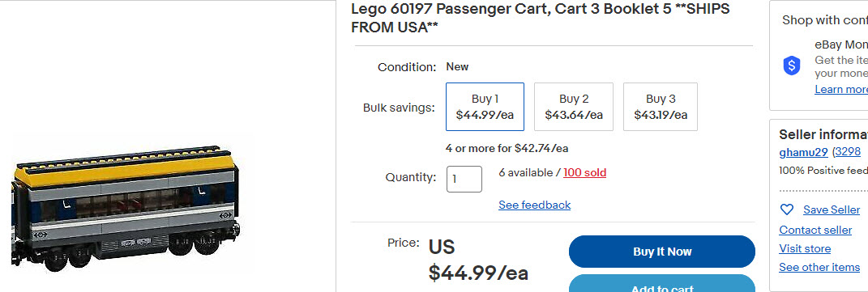Pick the Buy 3 $43.19/ea bulk option
The height and width of the screenshot is (292, 868).
[x=661, y=107]
